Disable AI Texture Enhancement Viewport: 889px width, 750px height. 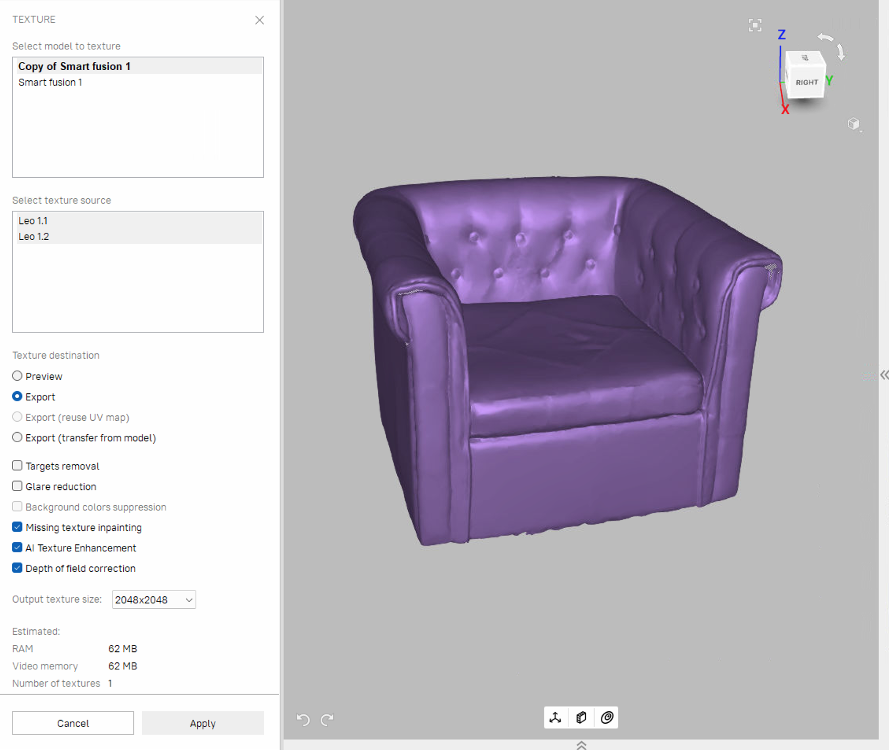(x=17, y=548)
